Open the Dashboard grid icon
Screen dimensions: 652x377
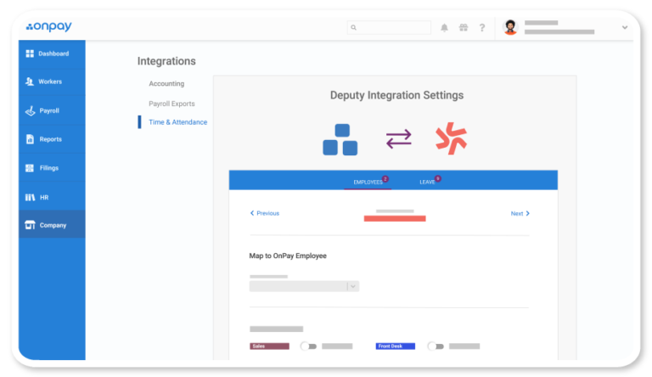[x=30, y=53]
